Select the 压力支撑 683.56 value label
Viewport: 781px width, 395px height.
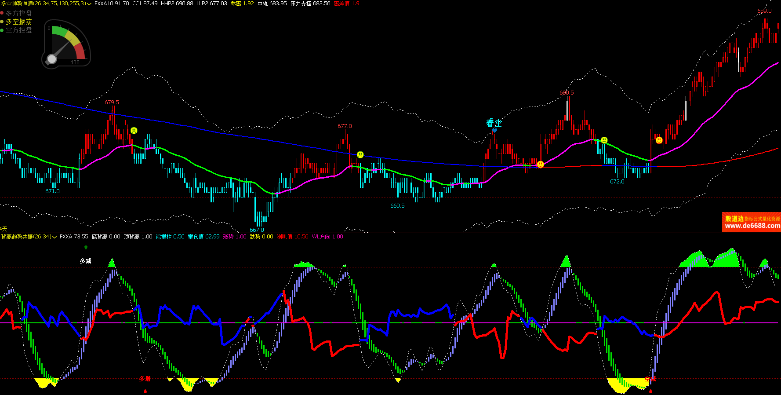click(310, 4)
